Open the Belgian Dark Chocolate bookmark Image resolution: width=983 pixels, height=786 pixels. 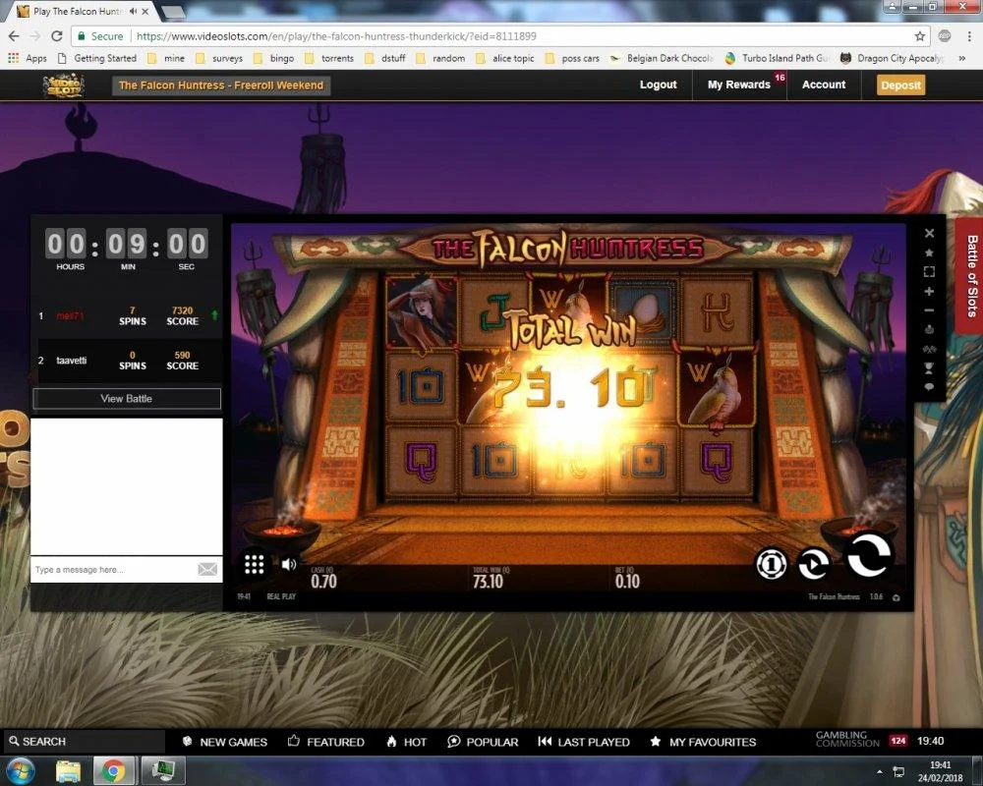[x=662, y=58]
